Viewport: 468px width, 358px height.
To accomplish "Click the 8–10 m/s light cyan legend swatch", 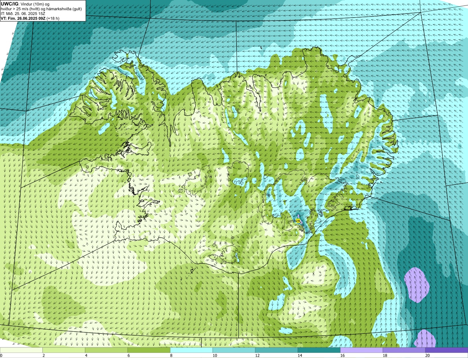I will 192,350.
